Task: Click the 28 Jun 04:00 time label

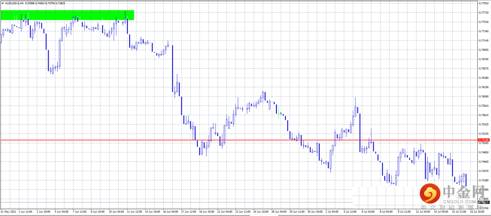Action: [279, 211]
